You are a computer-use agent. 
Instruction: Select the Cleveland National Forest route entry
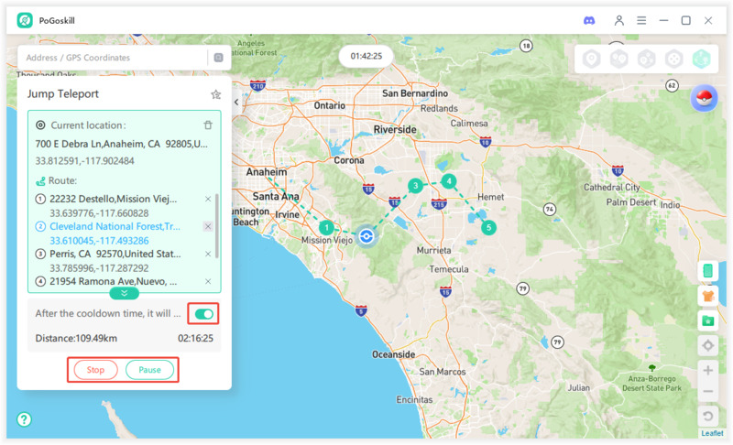pos(115,226)
